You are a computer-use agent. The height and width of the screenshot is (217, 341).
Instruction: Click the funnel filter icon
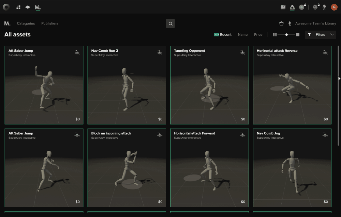[x=309, y=35]
